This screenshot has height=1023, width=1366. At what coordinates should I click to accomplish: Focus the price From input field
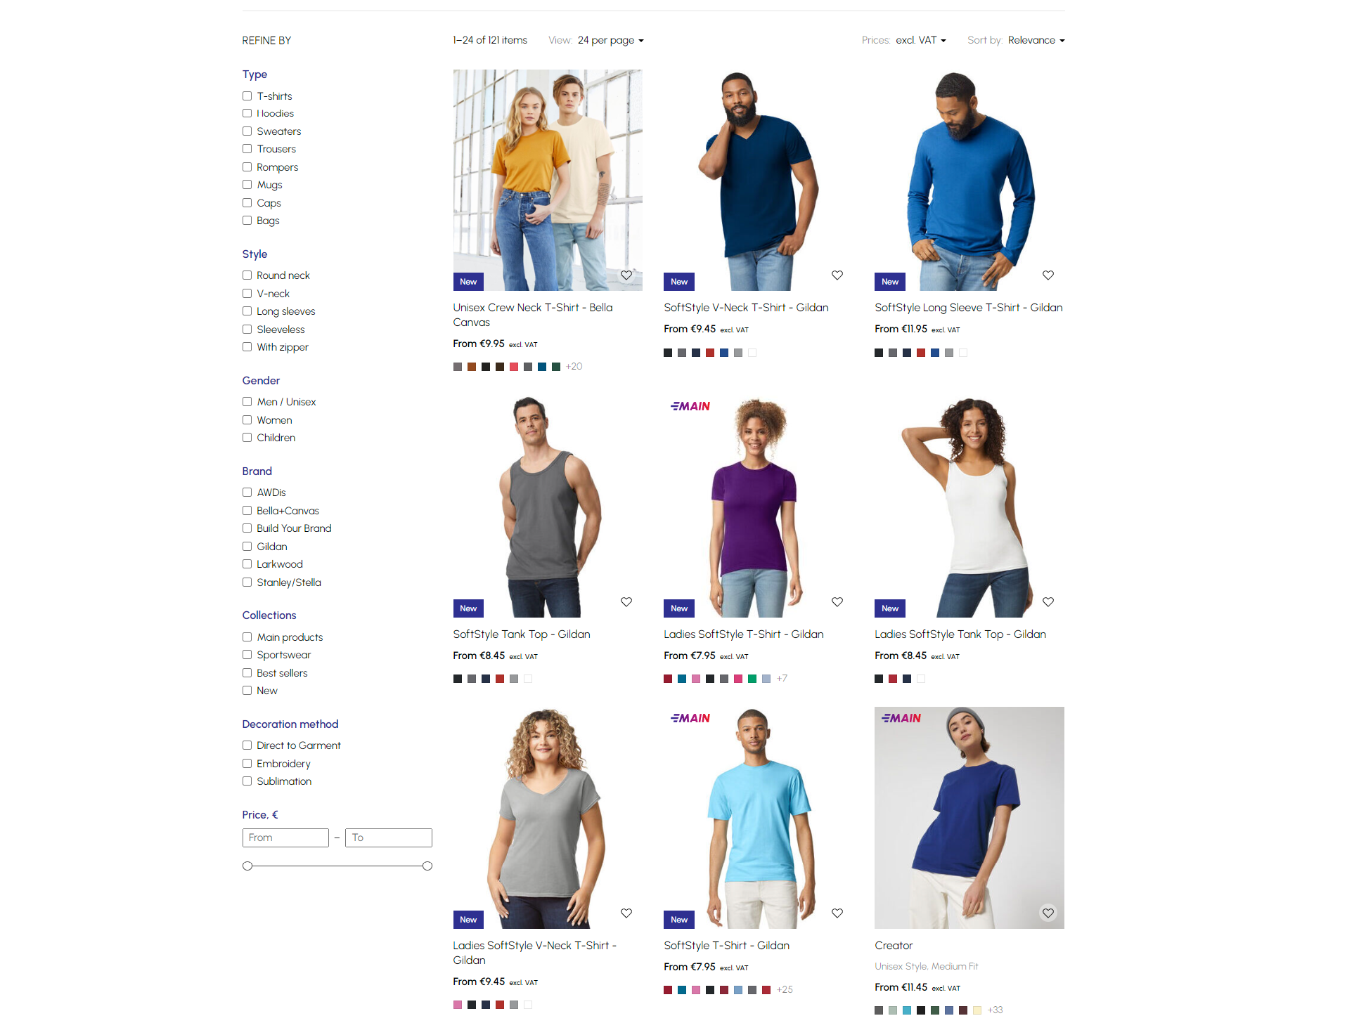coord(285,838)
